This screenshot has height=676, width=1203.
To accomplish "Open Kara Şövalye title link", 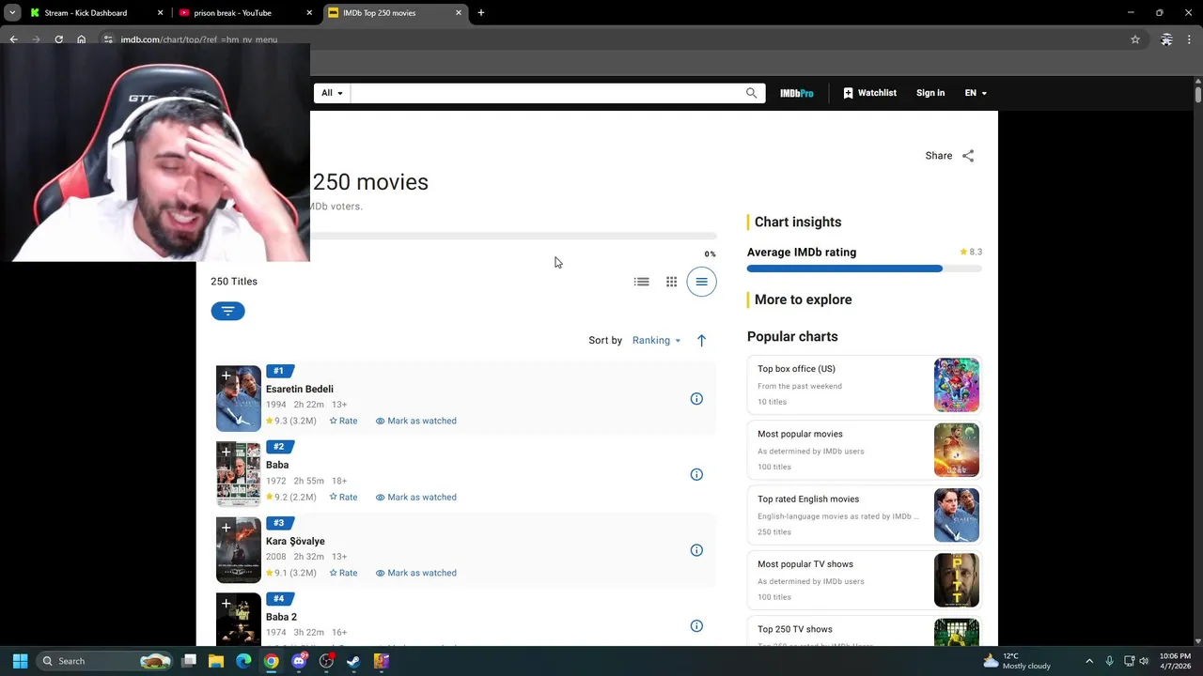I will click(295, 541).
